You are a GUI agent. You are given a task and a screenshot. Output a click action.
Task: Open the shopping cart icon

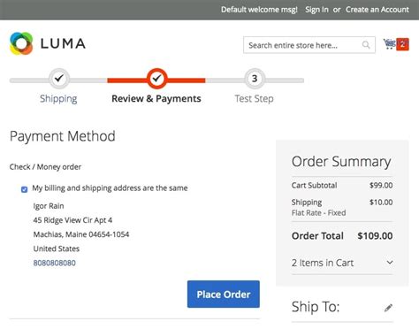pos(389,44)
